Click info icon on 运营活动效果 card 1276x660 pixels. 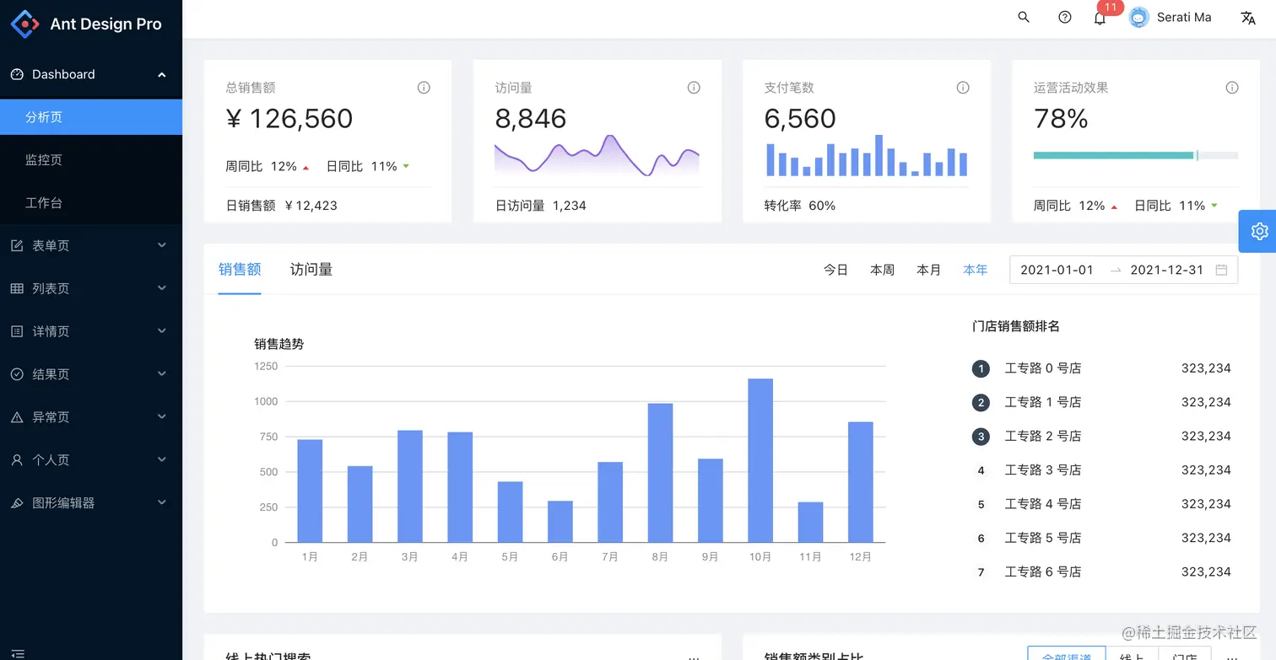[x=1232, y=88]
